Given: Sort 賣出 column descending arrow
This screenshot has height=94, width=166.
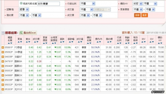Looking at the screenshot, I should tap(29, 42).
